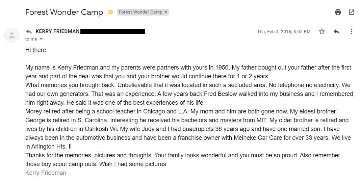Click the sender's gray avatar picture
360x183 pixels.
(x=12, y=35)
